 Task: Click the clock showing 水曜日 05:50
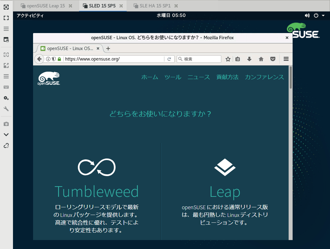(171, 15)
